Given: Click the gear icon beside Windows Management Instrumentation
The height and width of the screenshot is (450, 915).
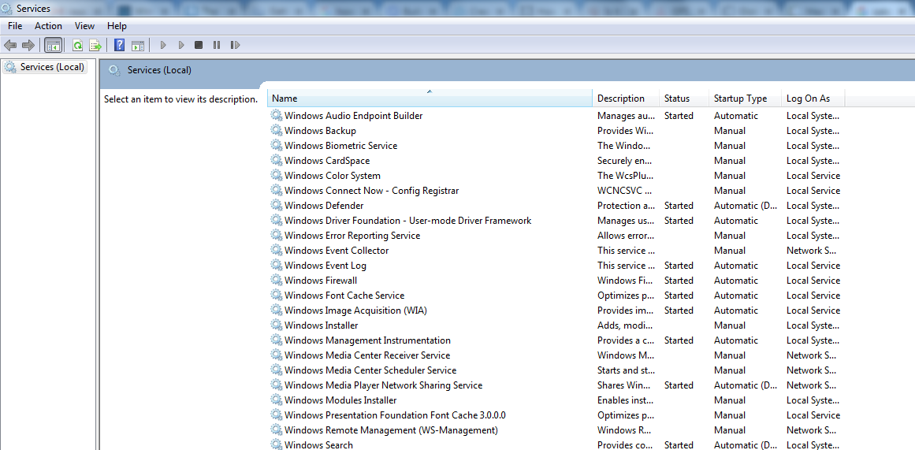Looking at the screenshot, I should [x=277, y=340].
